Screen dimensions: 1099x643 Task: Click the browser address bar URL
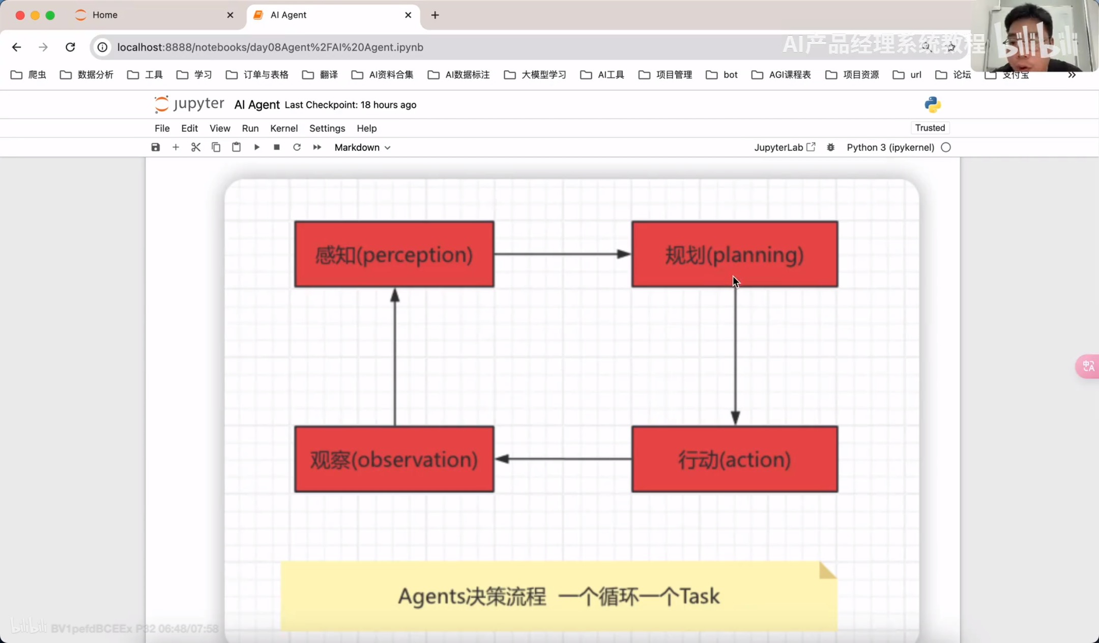click(x=270, y=47)
